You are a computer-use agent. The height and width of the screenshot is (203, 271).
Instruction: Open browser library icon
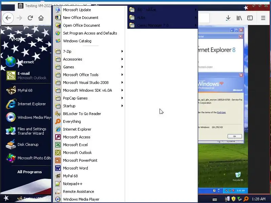[x=239, y=18]
